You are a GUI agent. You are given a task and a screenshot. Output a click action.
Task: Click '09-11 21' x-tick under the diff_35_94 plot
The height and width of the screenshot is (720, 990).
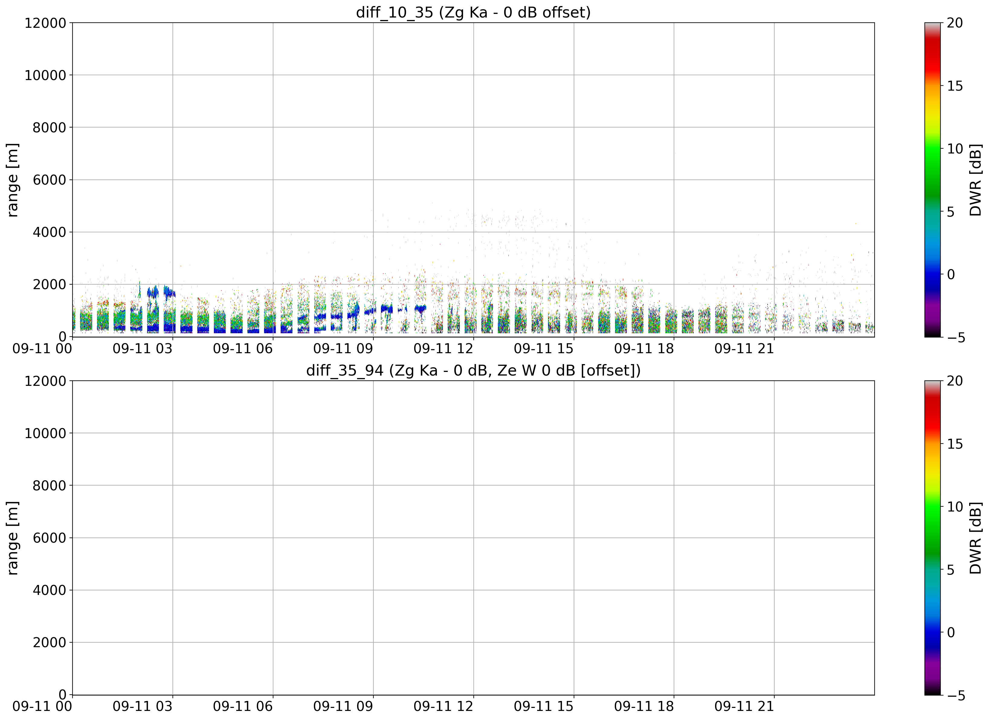[744, 706]
